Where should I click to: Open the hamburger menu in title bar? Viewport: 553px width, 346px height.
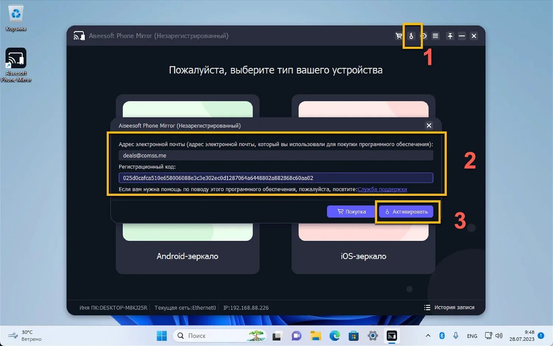(x=435, y=36)
